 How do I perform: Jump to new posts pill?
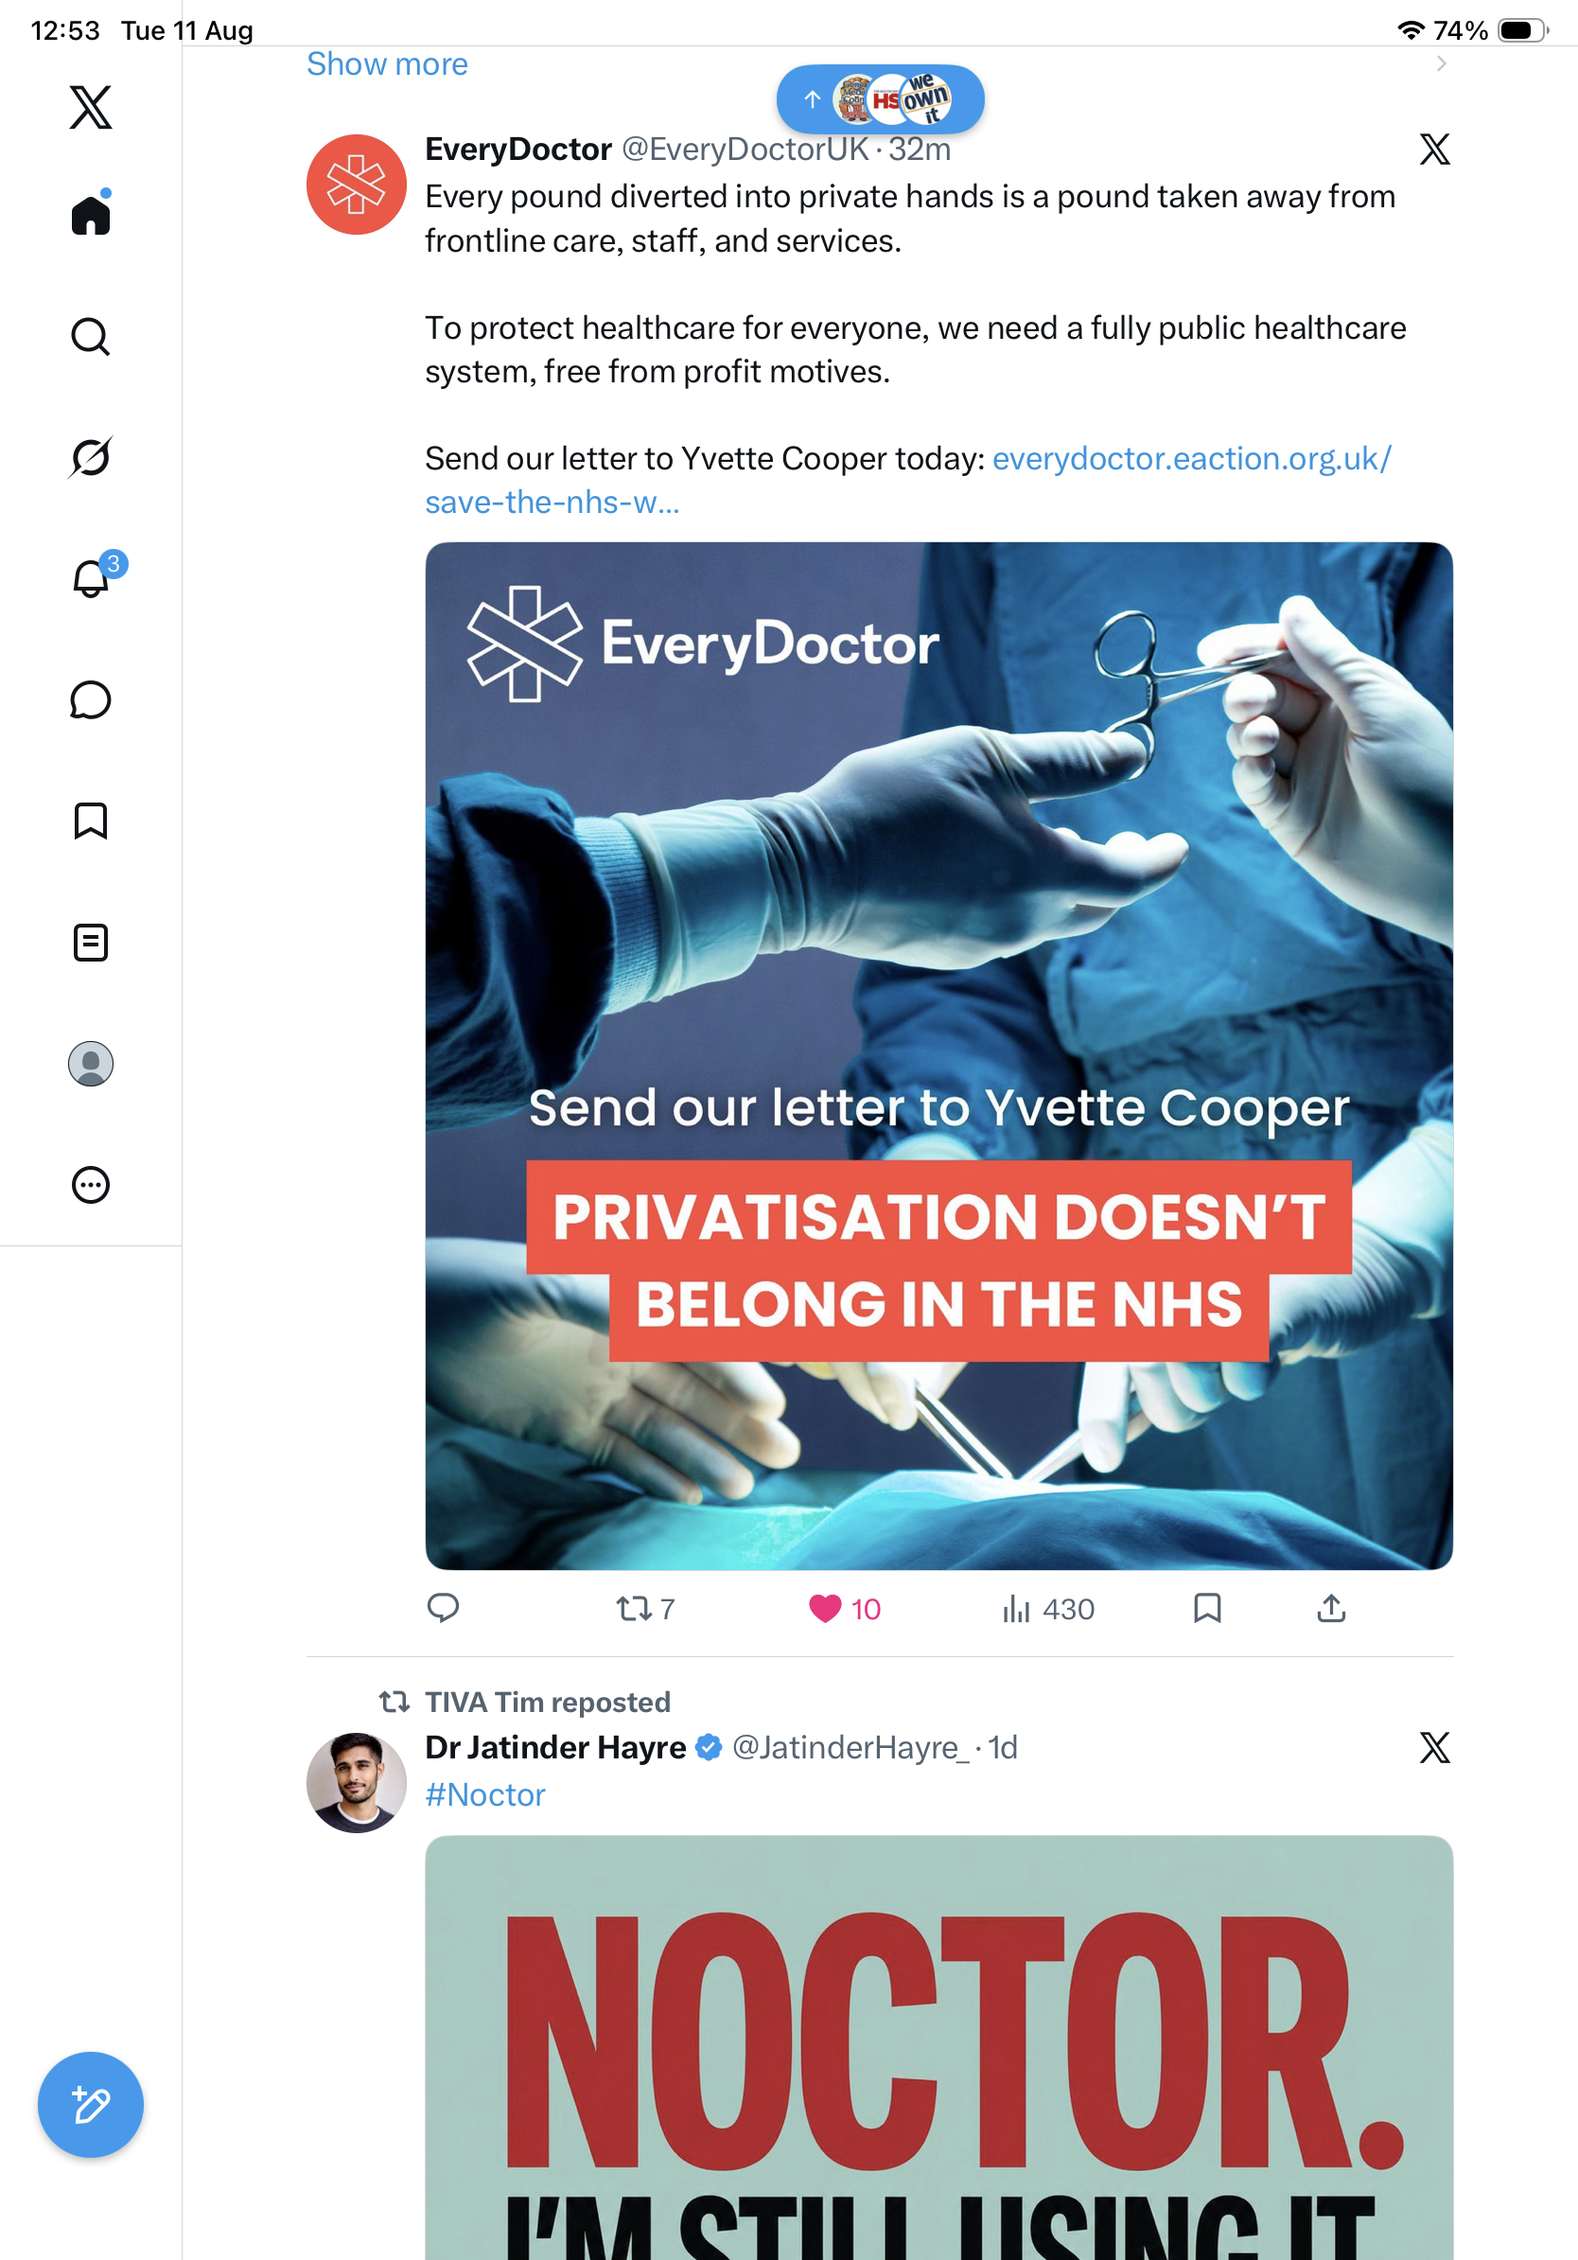pos(881,99)
